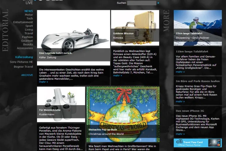
Task: Open the Käferzeitung sidebar link
Action: (24, 57)
